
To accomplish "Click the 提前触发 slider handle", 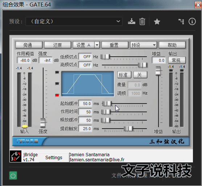I will coord(128,129).
